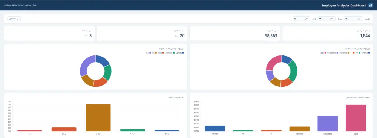Viewport: 377px width, 138px height.
Task: Click the average performance value 3
Action: pos(90,36)
